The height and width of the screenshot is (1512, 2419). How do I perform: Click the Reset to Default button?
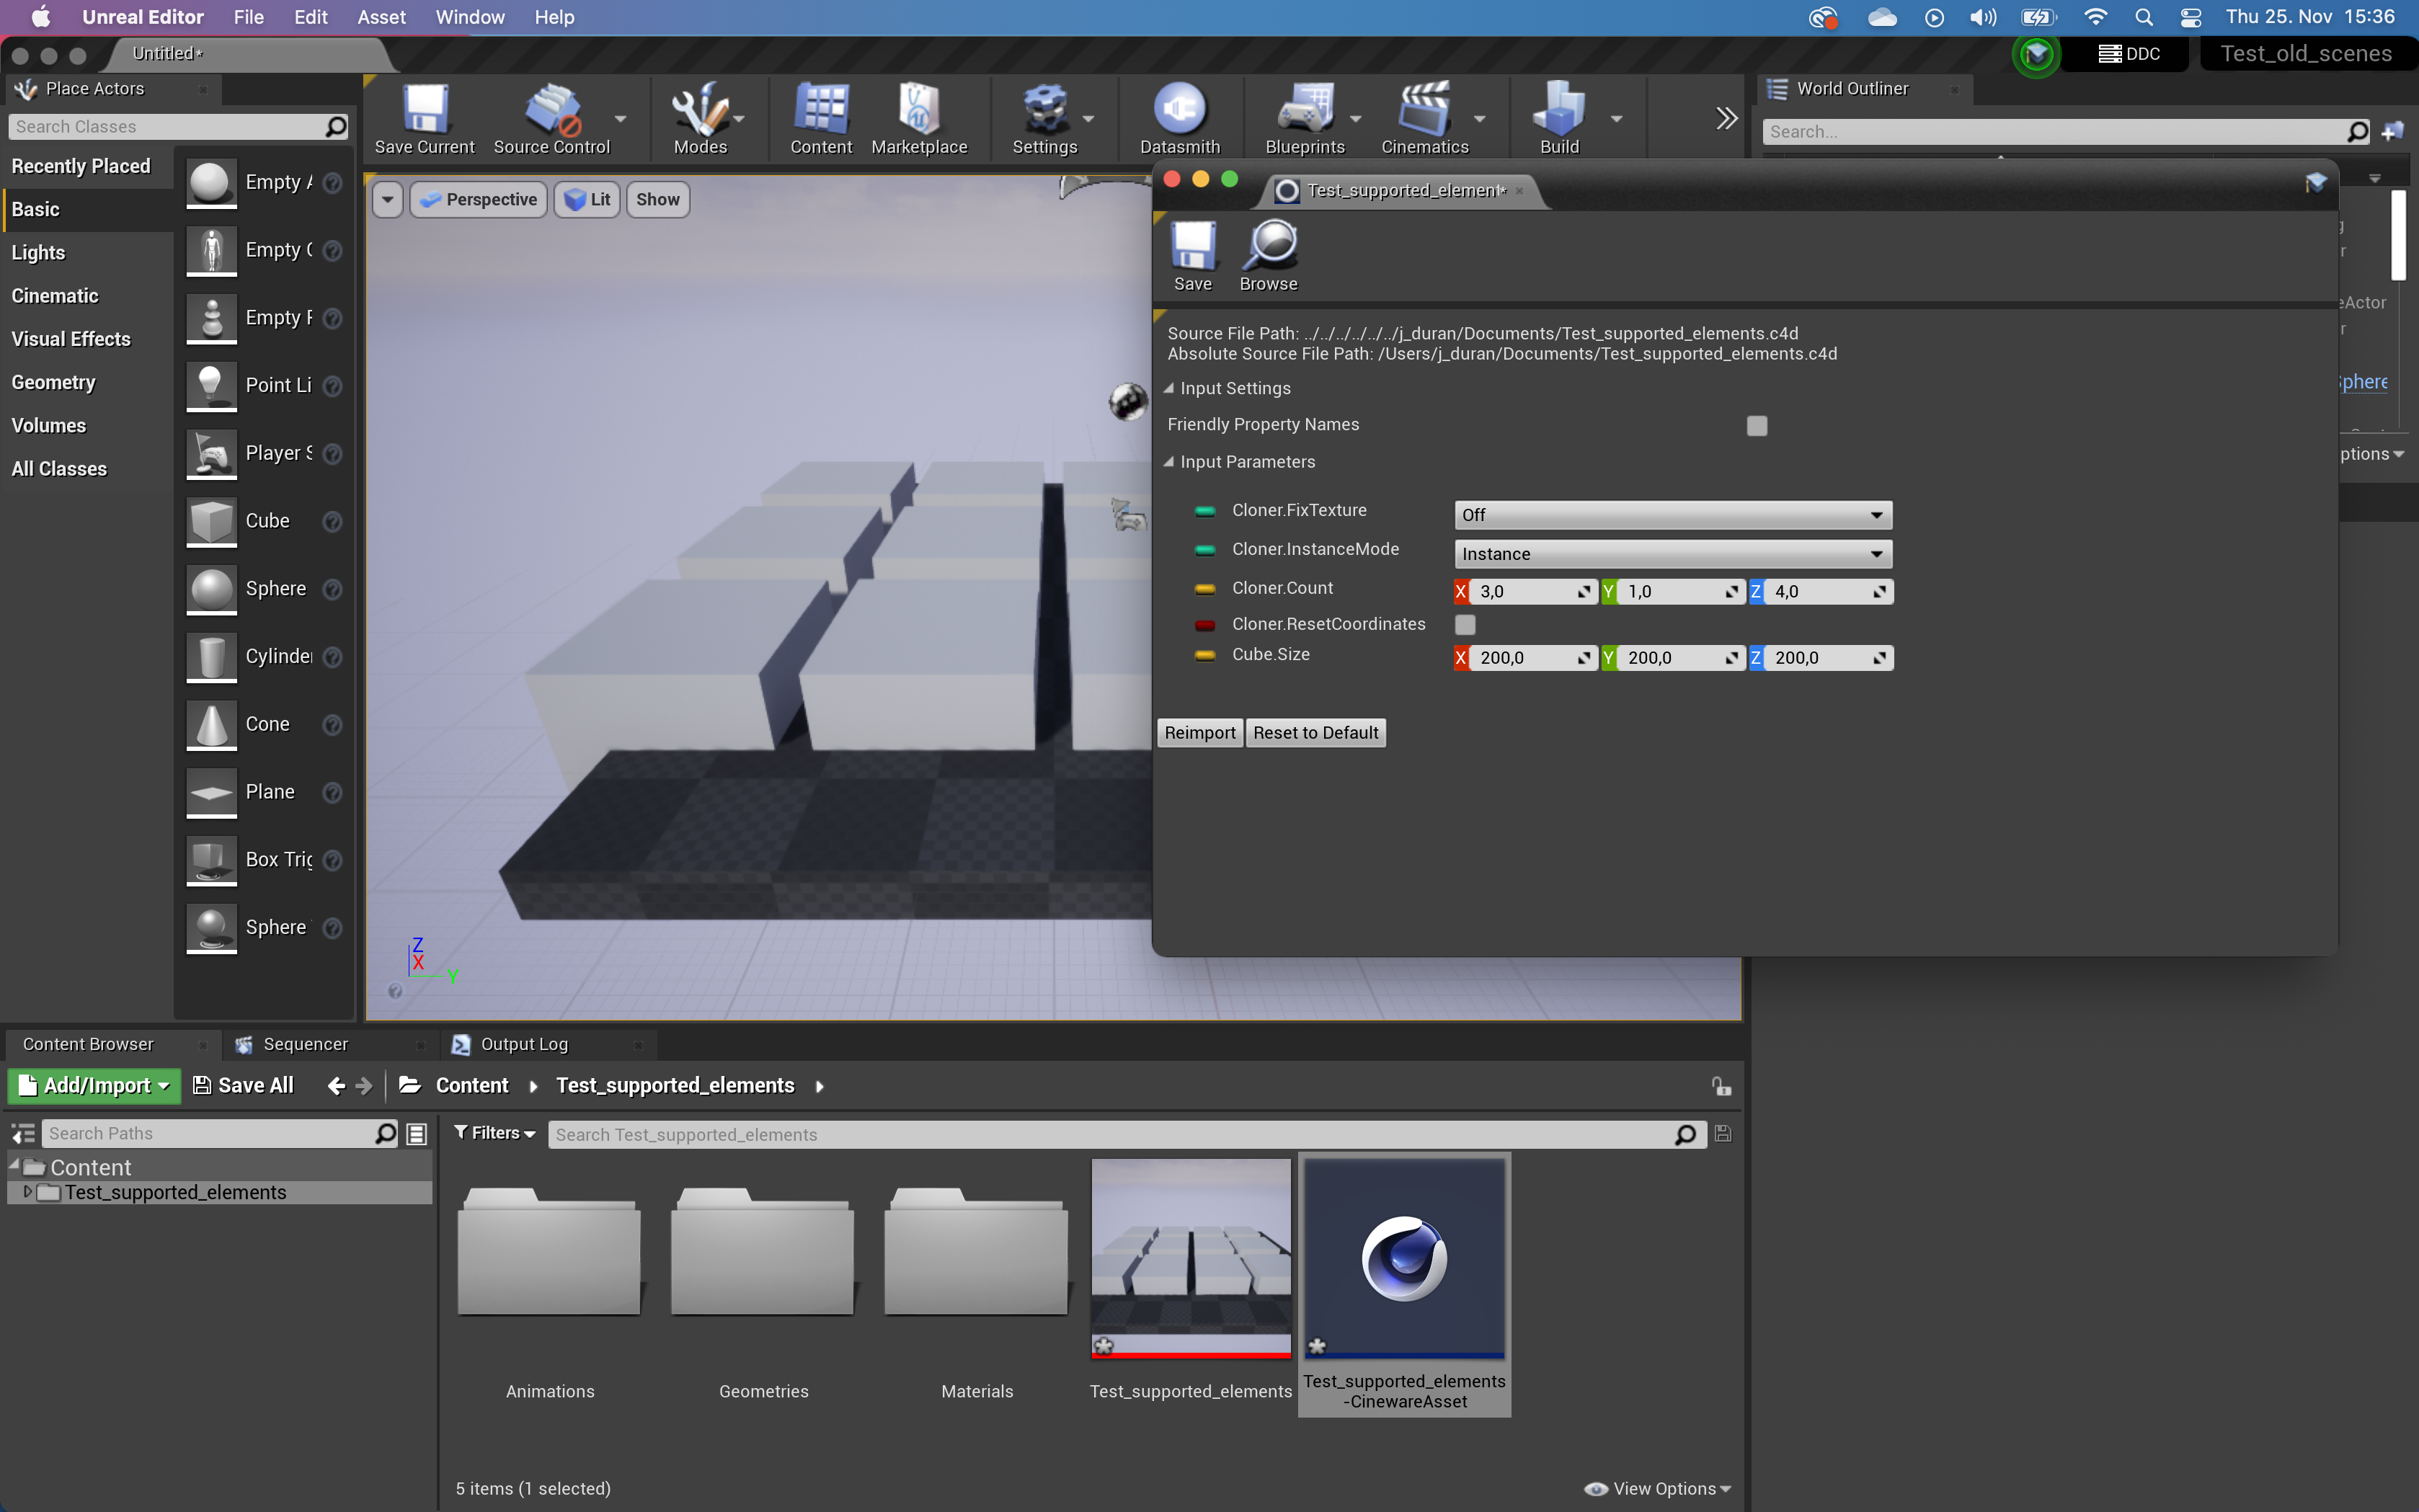tap(1315, 733)
